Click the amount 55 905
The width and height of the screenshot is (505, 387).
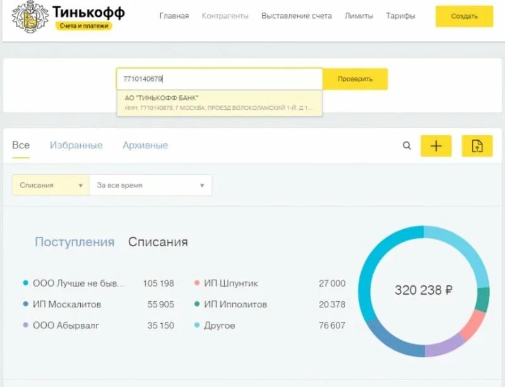161,304
